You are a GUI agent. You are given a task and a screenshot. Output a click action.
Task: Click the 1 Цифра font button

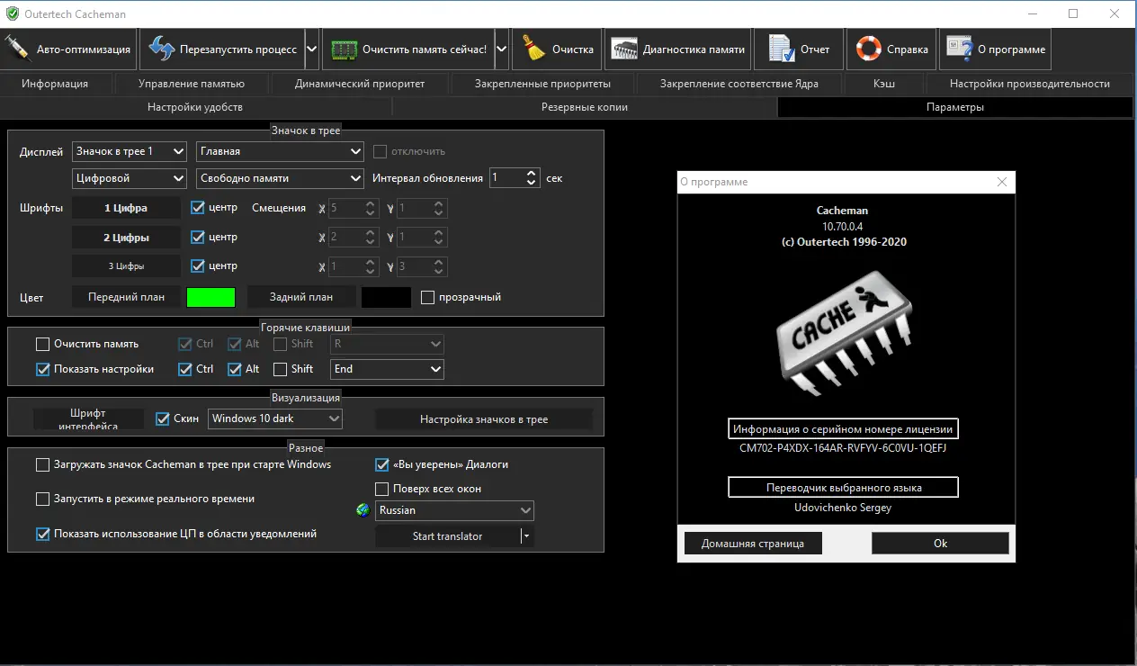pyautogui.click(x=126, y=208)
